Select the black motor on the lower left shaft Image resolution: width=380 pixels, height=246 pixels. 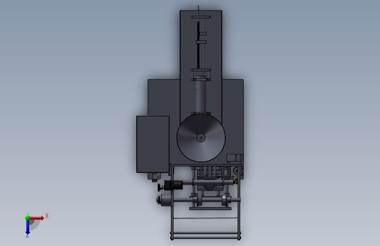[173, 185]
